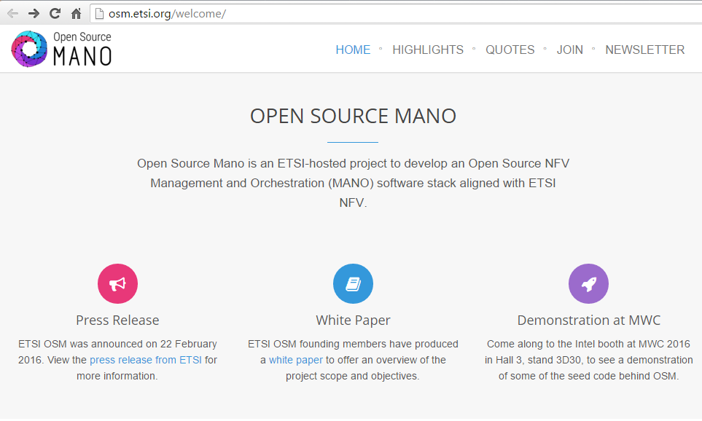The height and width of the screenshot is (421, 702).
Task: Focus the address bar URL field
Action: tap(397, 14)
